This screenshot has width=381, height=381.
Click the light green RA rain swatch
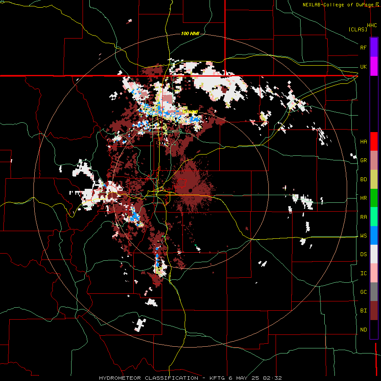(374, 217)
